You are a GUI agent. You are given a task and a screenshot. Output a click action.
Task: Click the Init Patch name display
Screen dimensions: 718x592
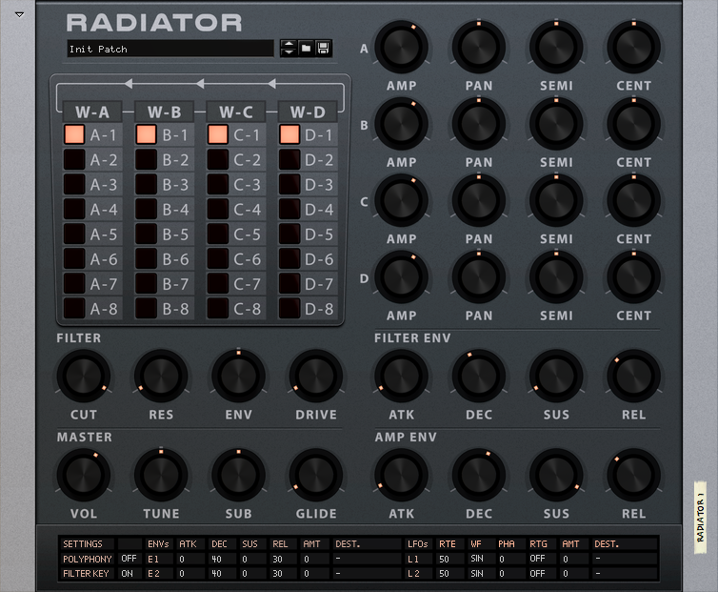170,49
